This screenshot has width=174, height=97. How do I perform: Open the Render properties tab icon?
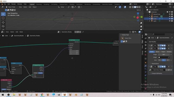click(x=146, y=42)
